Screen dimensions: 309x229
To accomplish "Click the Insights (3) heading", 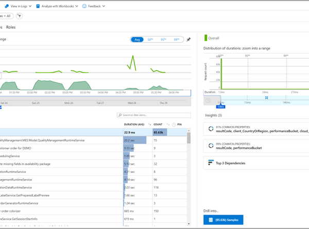I will tap(213, 115).
